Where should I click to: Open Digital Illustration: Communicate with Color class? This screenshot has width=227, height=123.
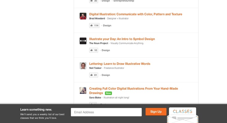click(x=136, y=14)
